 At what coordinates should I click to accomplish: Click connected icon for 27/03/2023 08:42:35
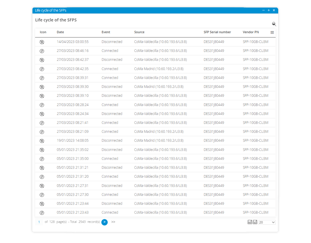click(x=42, y=69)
